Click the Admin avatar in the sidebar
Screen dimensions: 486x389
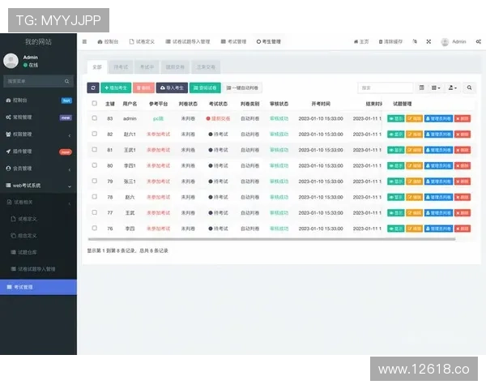tap(11, 61)
